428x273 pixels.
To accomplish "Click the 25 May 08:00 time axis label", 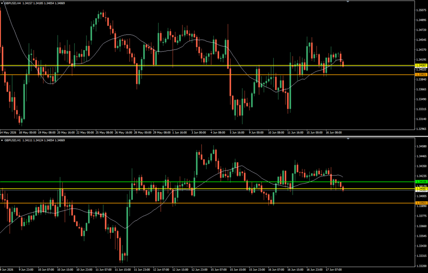I will pos(104,133).
